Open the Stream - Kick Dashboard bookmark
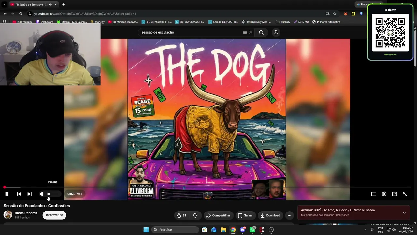The height and width of the screenshot is (235, 417). point(72,22)
